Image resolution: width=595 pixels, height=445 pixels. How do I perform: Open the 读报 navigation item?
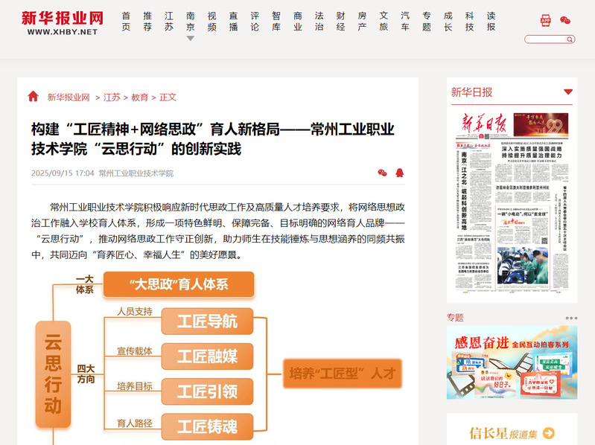pos(491,21)
